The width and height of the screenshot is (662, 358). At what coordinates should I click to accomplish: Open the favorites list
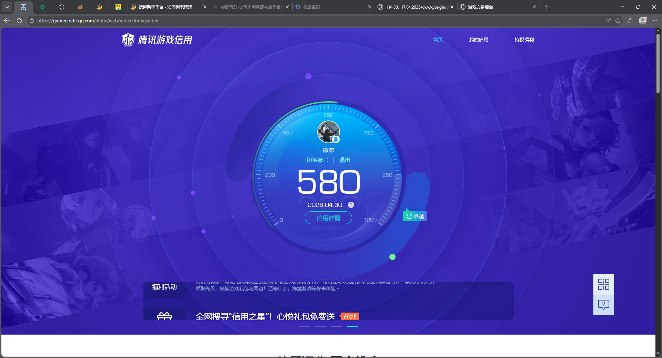pos(630,21)
